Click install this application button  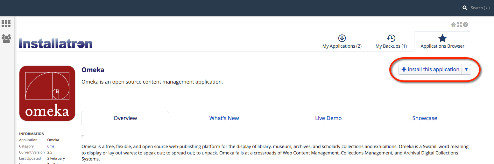pos(430,69)
